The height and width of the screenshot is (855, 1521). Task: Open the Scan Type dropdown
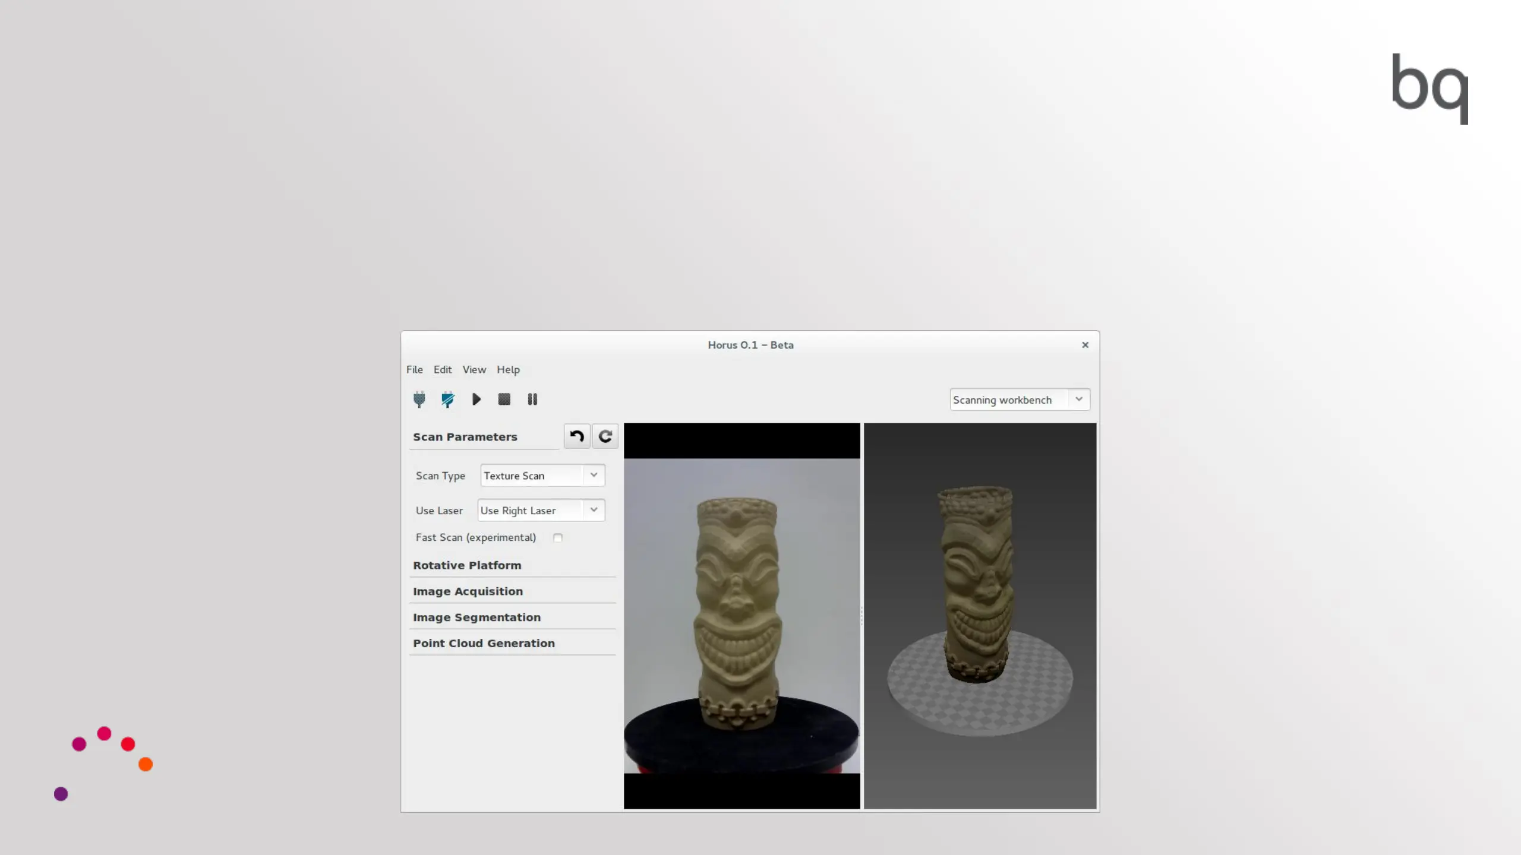coord(542,476)
